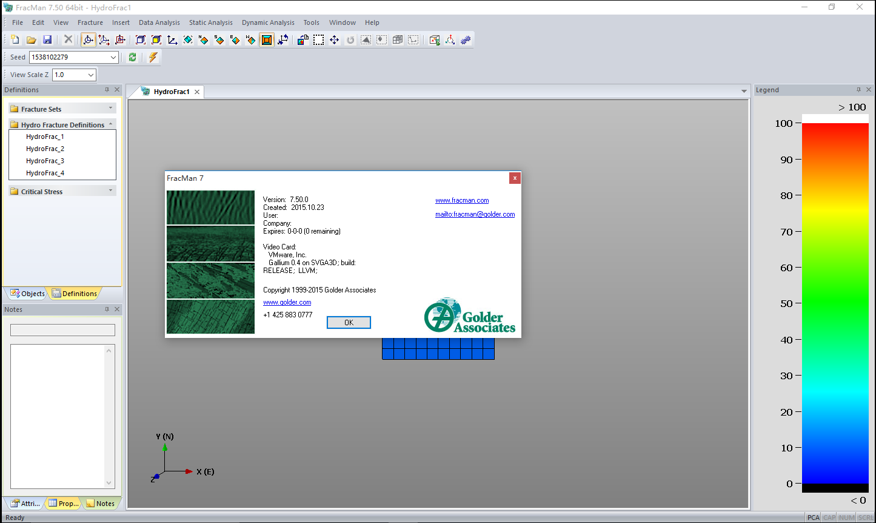
Task: Pin the Notes panel
Action: pyautogui.click(x=107, y=309)
